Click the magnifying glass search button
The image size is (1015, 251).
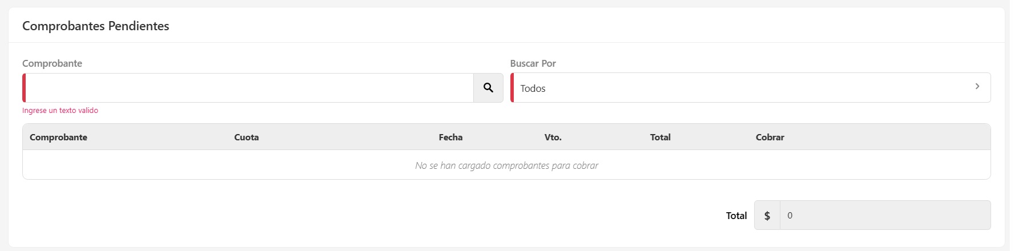(x=488, y=88)
